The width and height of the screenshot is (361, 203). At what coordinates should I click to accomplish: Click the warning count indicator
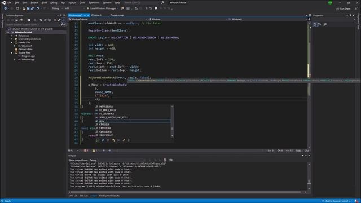(x=95, y=151)
